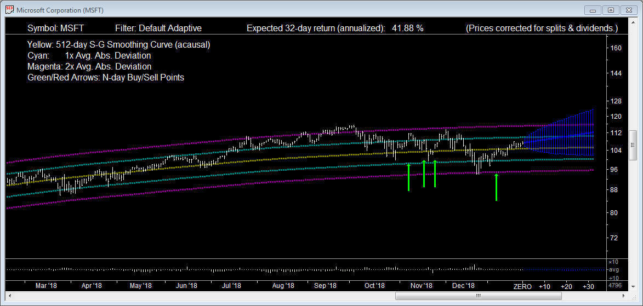Click the horizontal scrollbar right arrow

pos(624,296)
